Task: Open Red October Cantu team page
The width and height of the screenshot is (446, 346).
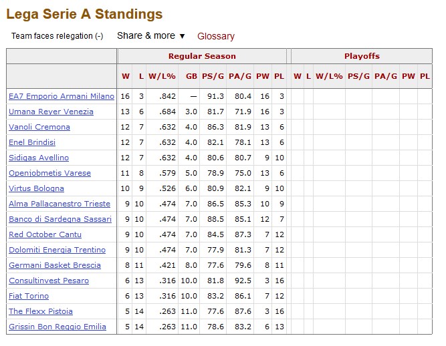Action: click(x=45, y=234)
